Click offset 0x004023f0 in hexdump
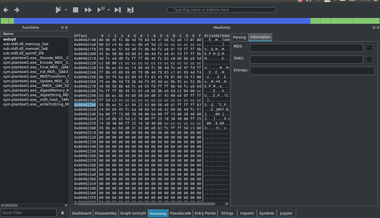 click(x=85, y=198)
